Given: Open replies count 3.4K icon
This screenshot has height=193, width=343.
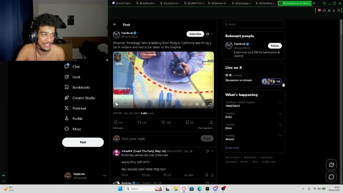Looking at the screenshot, I should [118, 122].
